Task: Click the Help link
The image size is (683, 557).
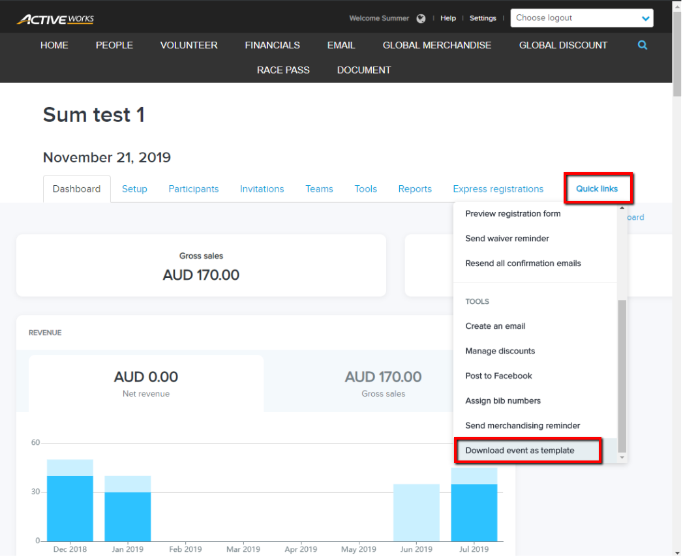Action: pos(448,18)
